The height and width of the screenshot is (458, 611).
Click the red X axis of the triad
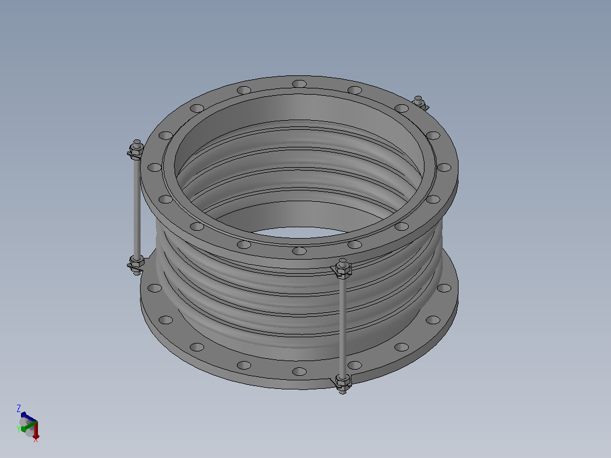click(36, 430)
